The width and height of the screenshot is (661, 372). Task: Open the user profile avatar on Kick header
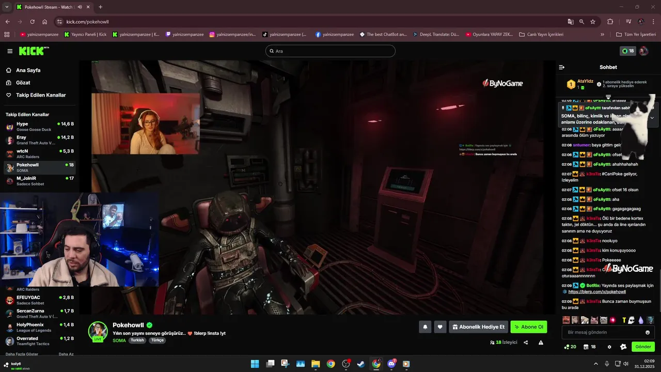(x=643, y=51)
